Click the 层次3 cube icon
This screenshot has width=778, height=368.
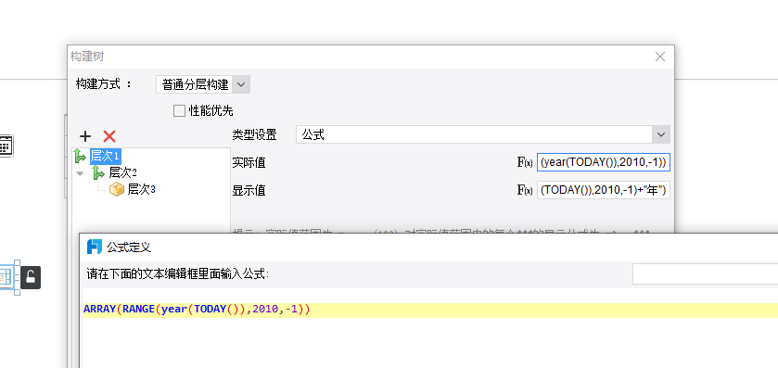coord(117,189)
